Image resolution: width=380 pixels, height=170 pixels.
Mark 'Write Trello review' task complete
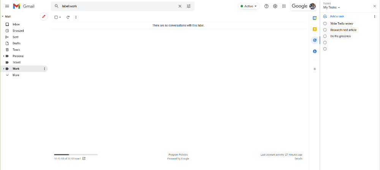pos(325,23)
